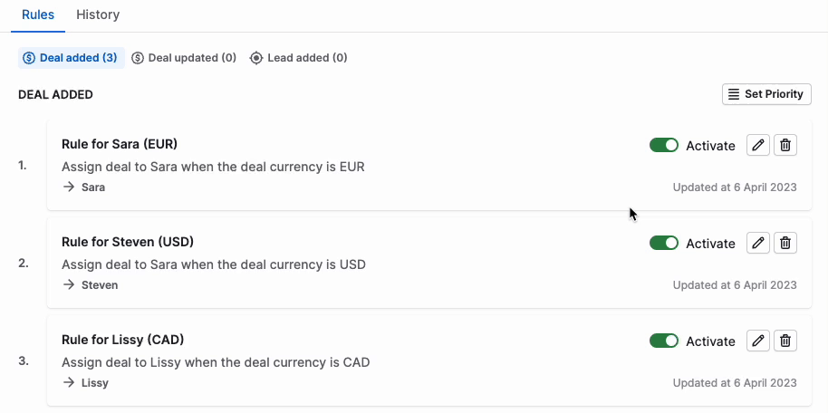Delete the Rule for Sara (EUR)
The image size is (828, 413).
(785, 145)
